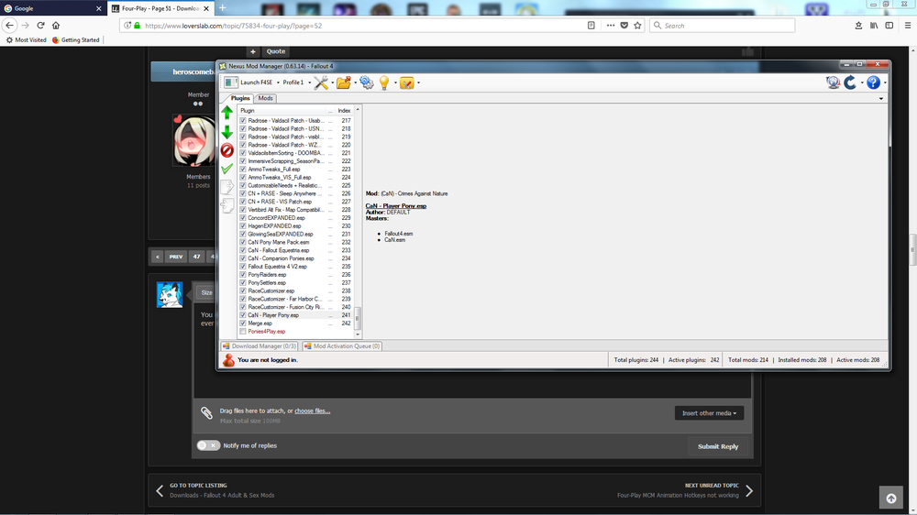Go to PREV page in forum pagination
This screenshot has height=515, width=917.
click(x=176, y=257)
